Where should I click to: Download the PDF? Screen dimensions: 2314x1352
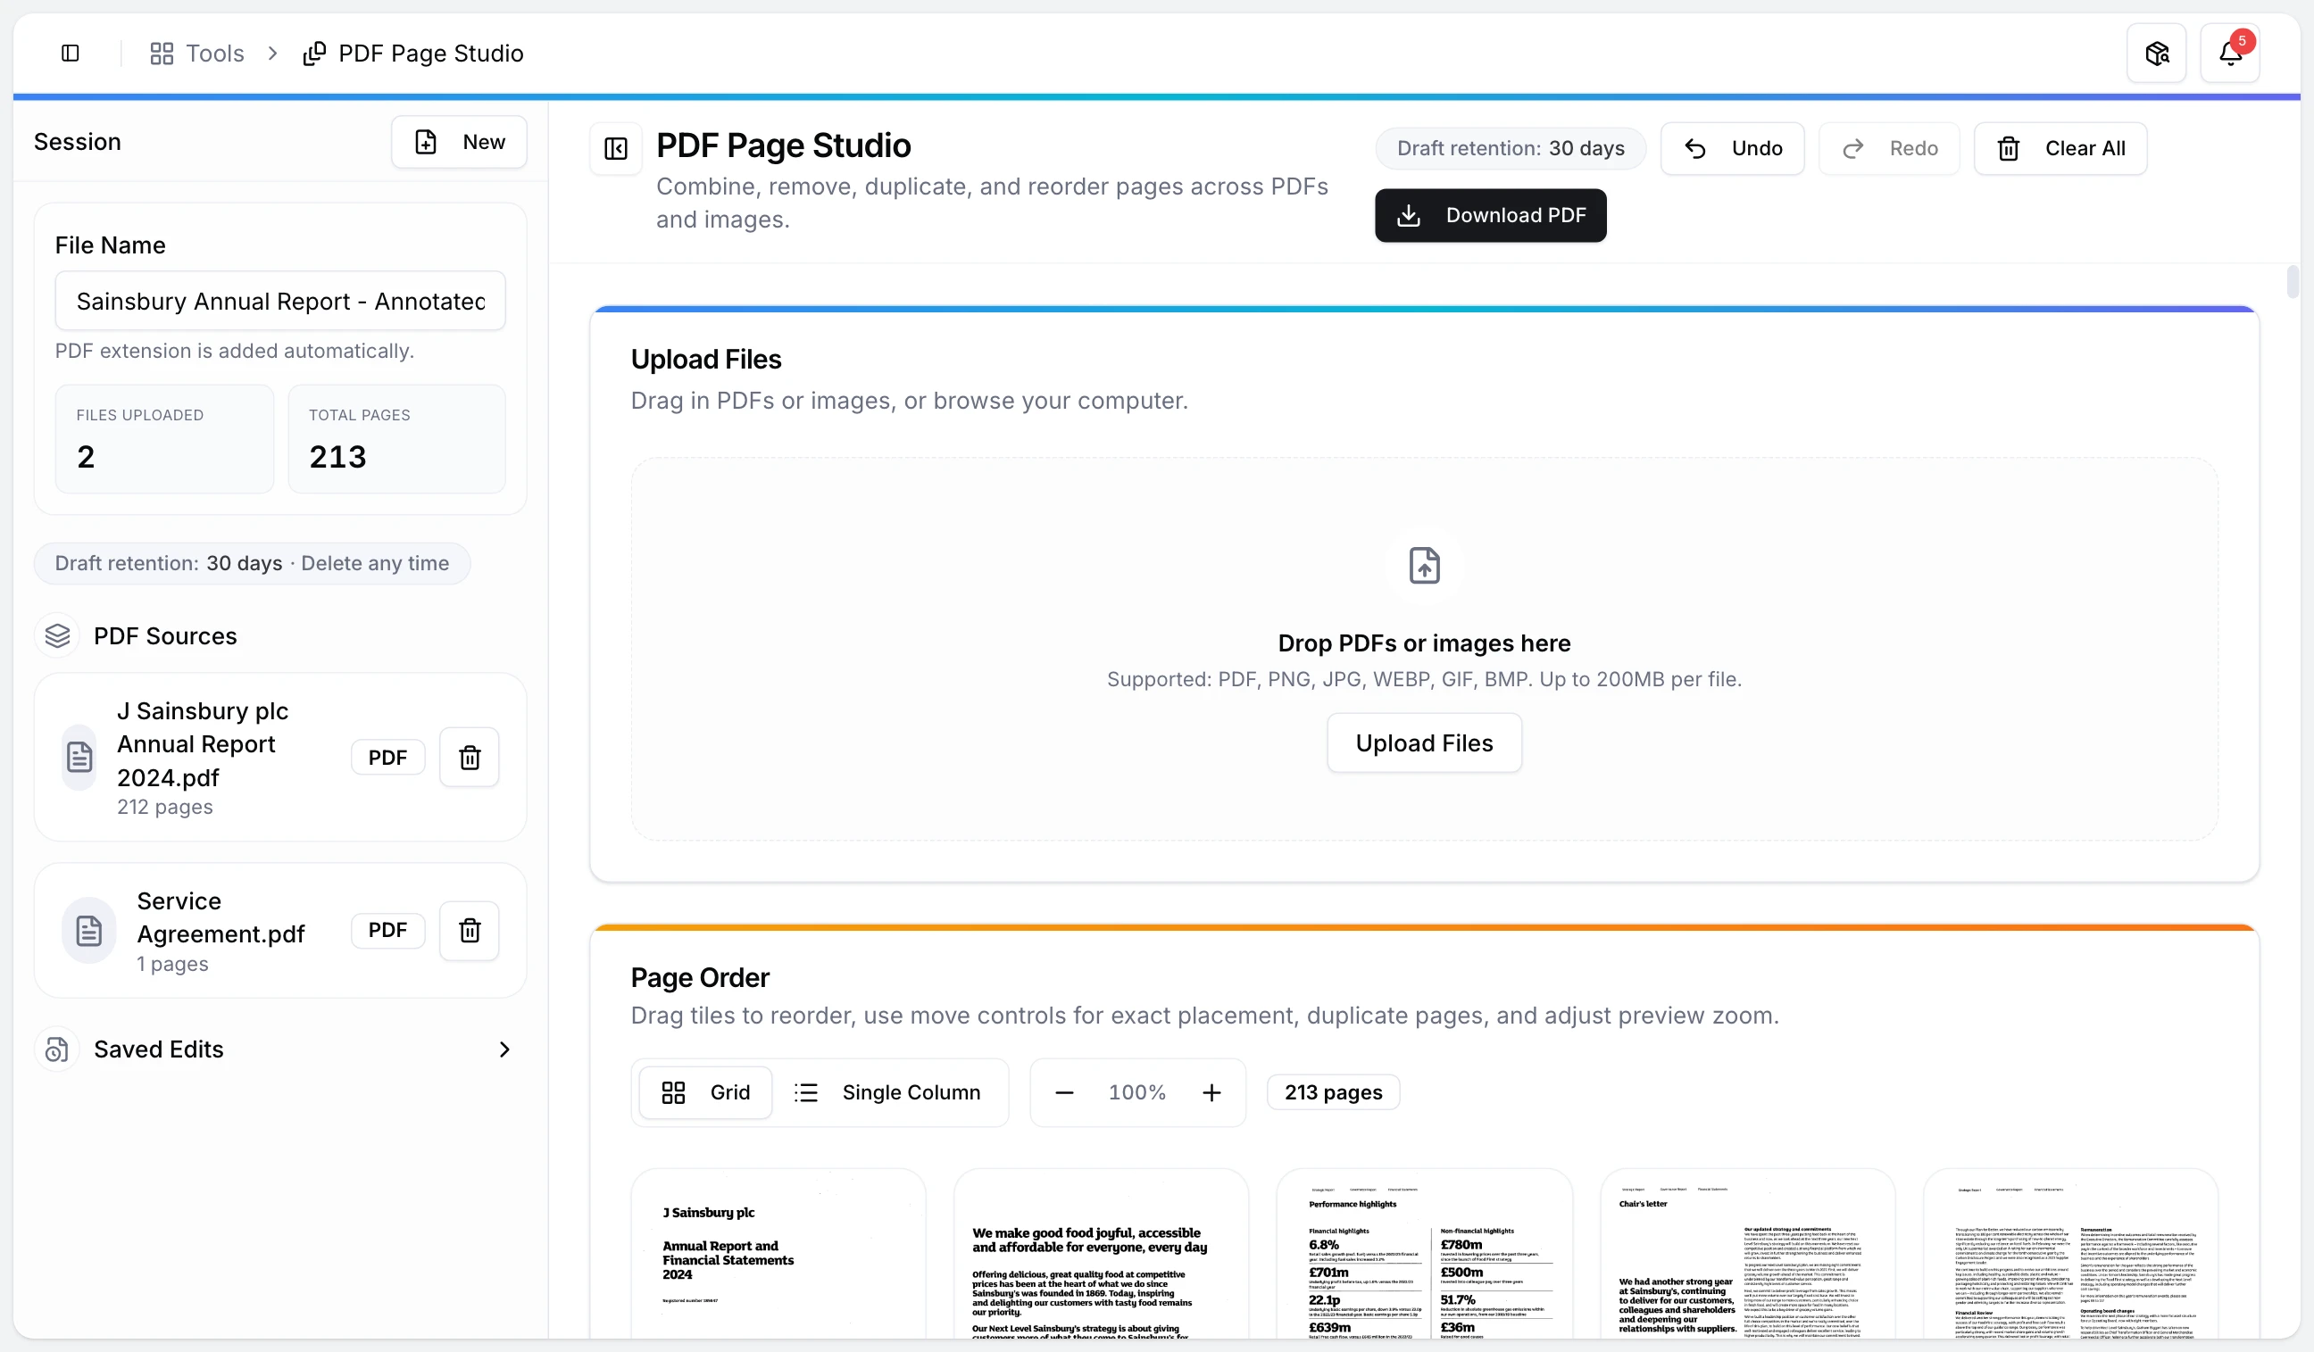click(x=1490, y=215)
